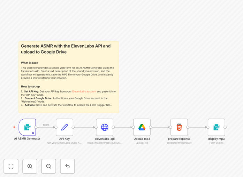This screenshot has height=177, width=243.
Task: Click the zoom out magnifier button
Action: tap(48, 166)
